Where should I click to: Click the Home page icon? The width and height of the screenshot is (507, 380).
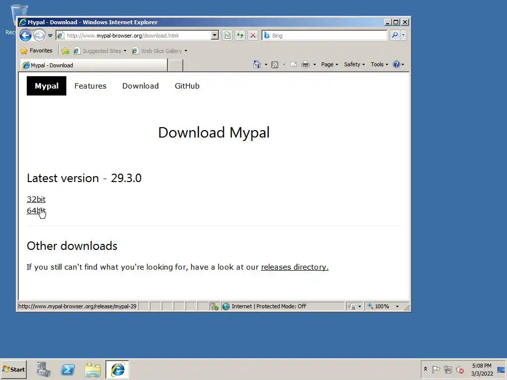point(257,64)
